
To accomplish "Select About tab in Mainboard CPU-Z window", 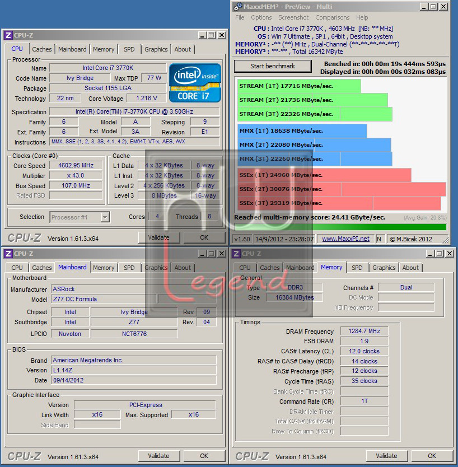I will [x=183, y=268].
